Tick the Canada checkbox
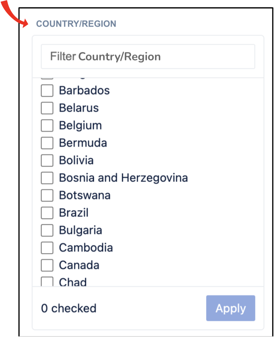The width and height of the screenshot is (279, 339). [x=47, y=266]
